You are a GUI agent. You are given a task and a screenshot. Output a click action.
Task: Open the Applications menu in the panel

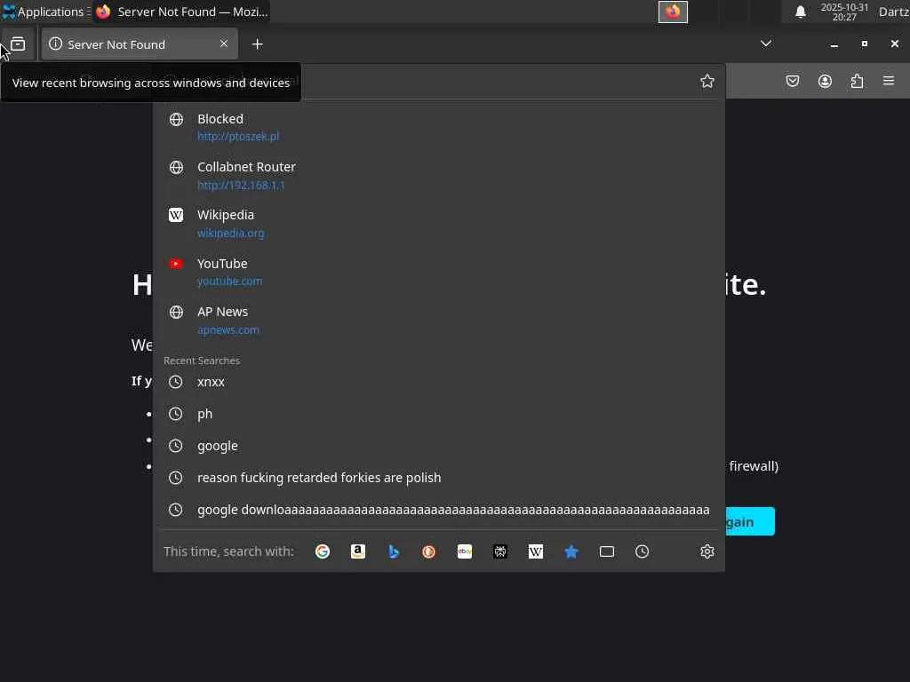pos(44,12)
